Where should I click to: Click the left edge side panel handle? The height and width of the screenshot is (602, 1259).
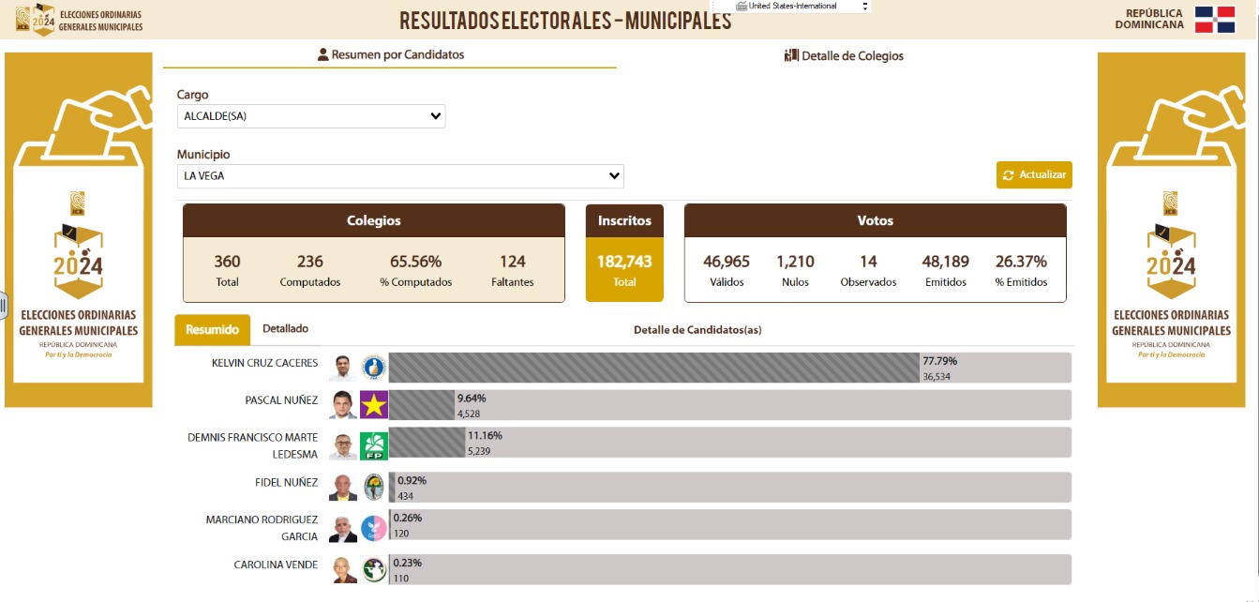[x=4, y=305]
